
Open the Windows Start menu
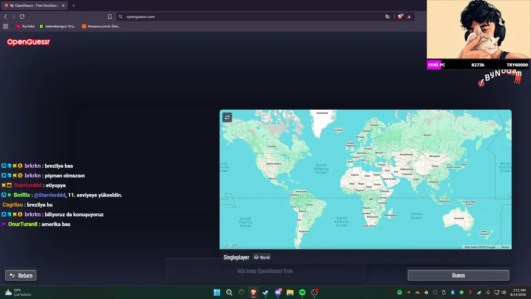click(x=217, y=292)
